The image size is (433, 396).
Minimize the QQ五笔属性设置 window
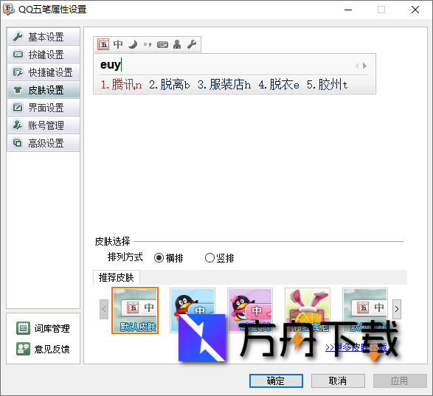(348, 10)
